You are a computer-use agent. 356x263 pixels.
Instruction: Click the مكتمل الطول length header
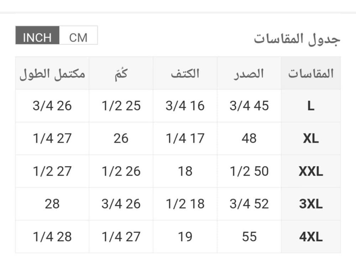tap(52, 74)
